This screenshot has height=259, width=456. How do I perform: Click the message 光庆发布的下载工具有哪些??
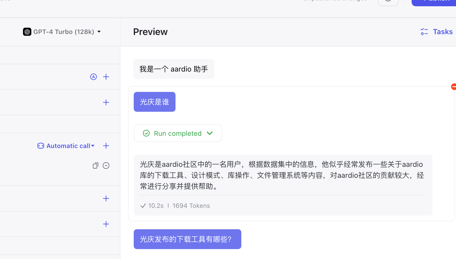(x=188, y=239)
